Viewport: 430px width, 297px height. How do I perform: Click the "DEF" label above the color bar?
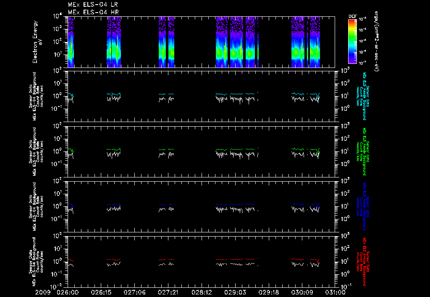[x=352, y=16]
